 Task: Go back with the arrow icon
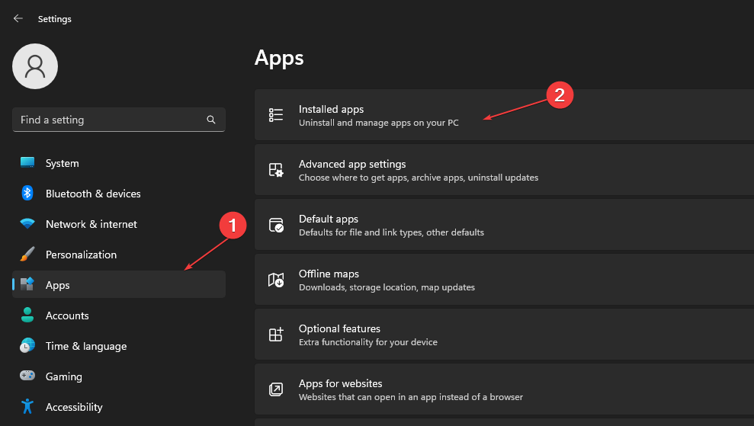(x=18, y=18)
